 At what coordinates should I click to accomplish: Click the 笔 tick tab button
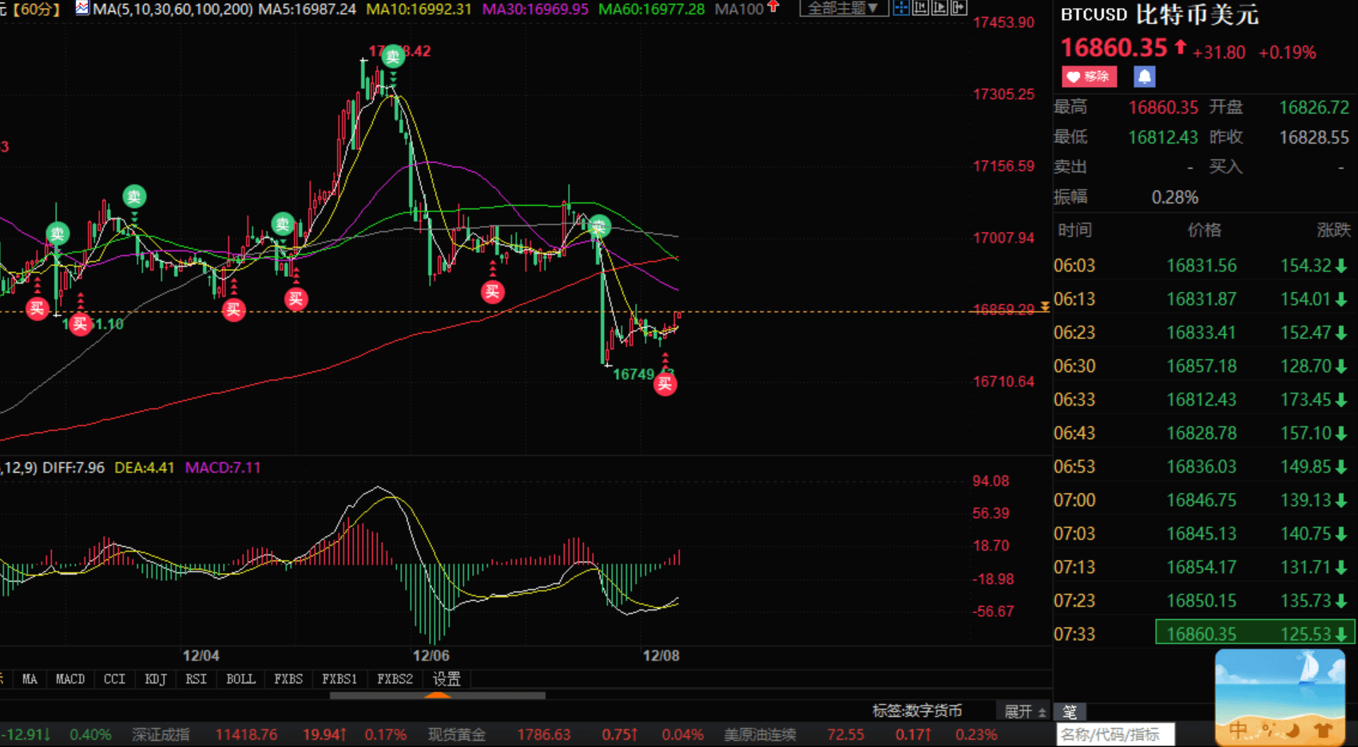tap(1070, 711)
